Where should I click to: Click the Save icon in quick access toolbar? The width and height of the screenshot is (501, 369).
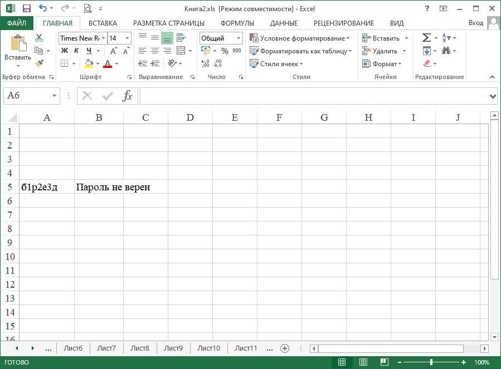coord(27,8)
